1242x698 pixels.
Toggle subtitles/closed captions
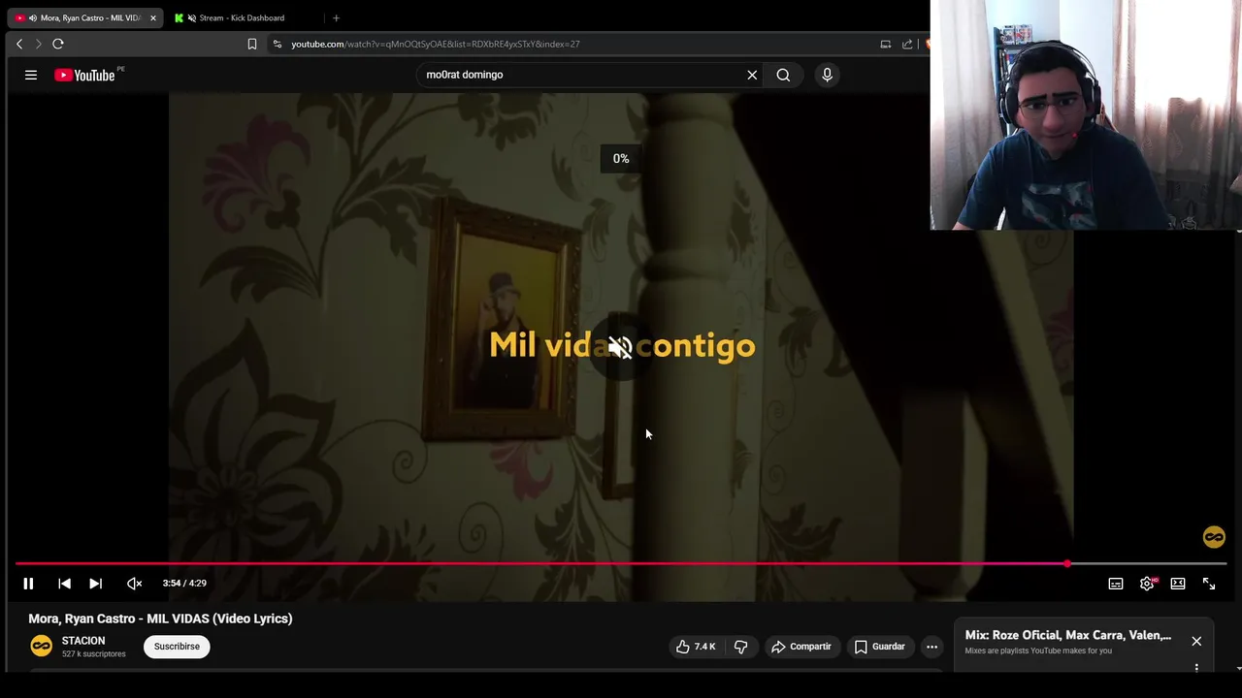pyautogui.click(x=1116, y=584)
